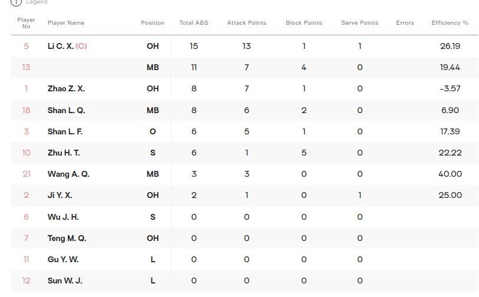Open the Legend link
The image size is (479, 297).
[x=37, y=2]
